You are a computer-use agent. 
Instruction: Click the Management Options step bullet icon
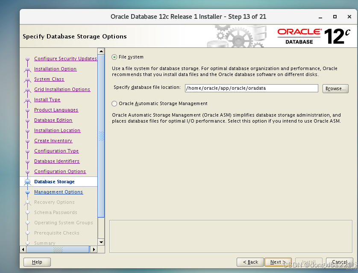click(28, 192)
